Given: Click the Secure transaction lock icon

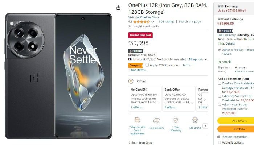Looking at the screenshot, I should [x=219, y=137].
